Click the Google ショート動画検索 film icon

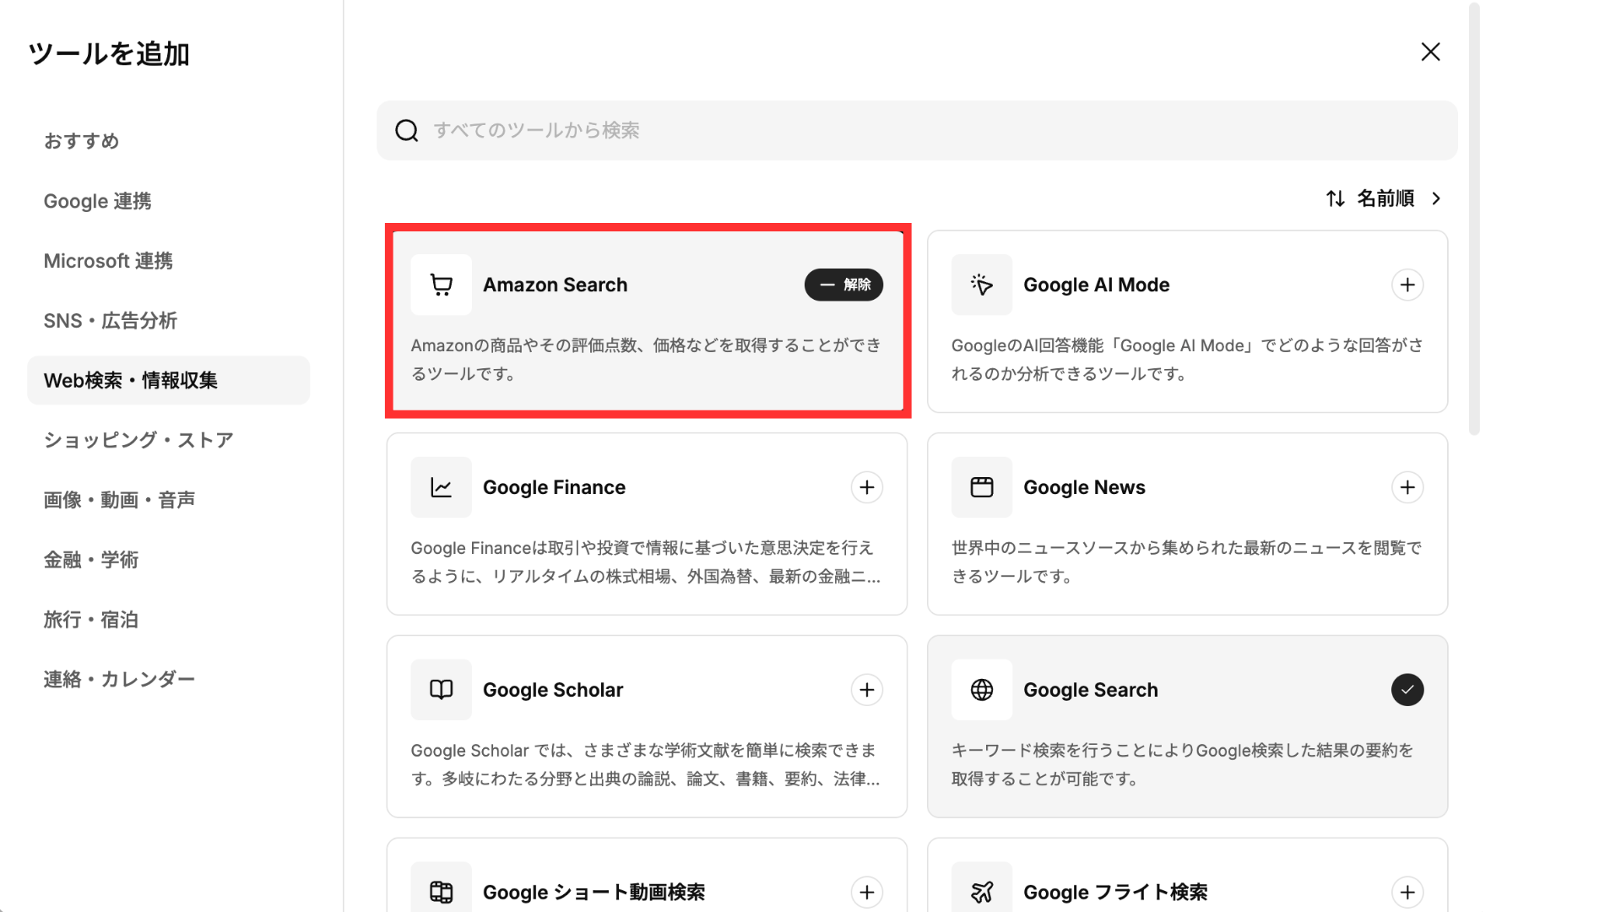(441, 892)
